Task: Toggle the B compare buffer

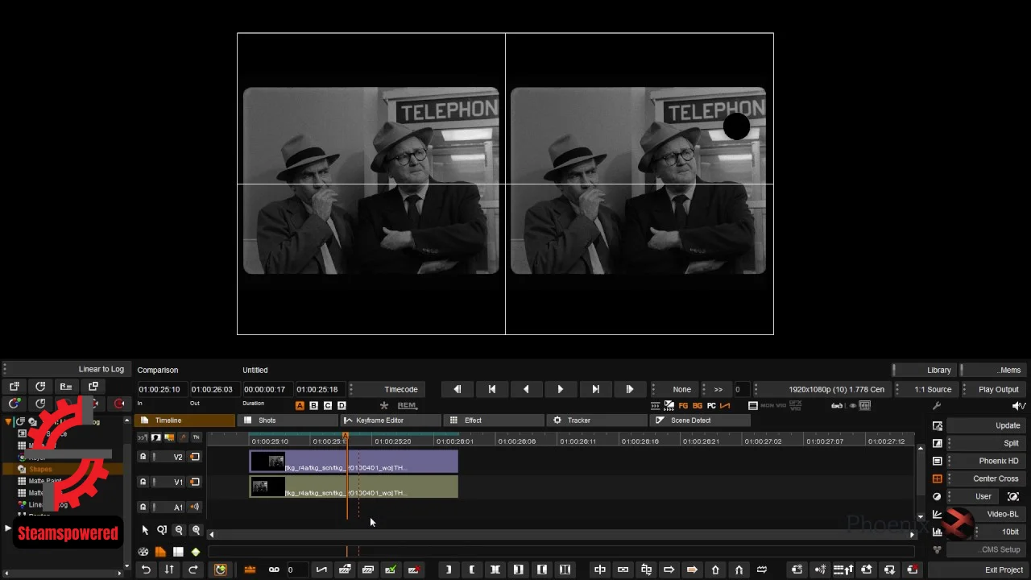Action: [x=313, y=405]
